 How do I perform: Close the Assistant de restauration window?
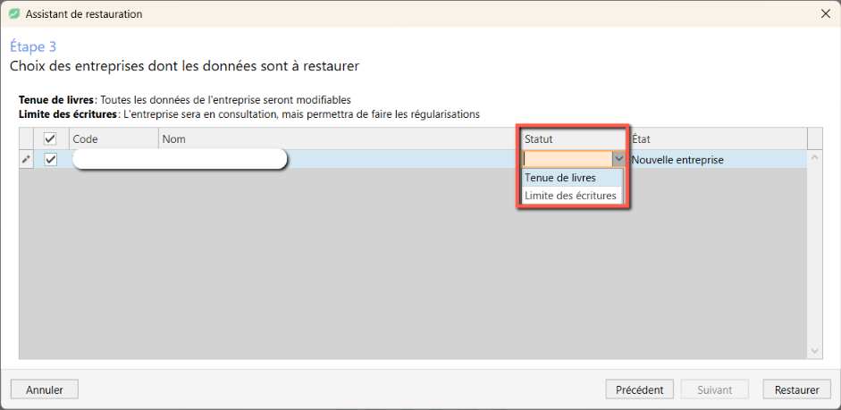826,14
